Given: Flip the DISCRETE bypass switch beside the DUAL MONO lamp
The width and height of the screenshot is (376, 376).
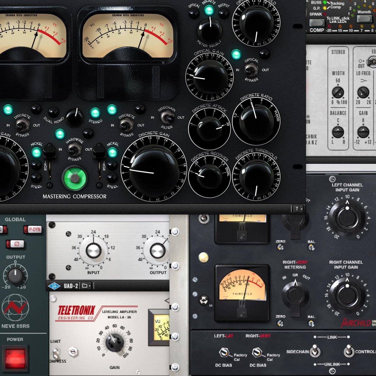Looking at the screenshot, I should 22,125.
